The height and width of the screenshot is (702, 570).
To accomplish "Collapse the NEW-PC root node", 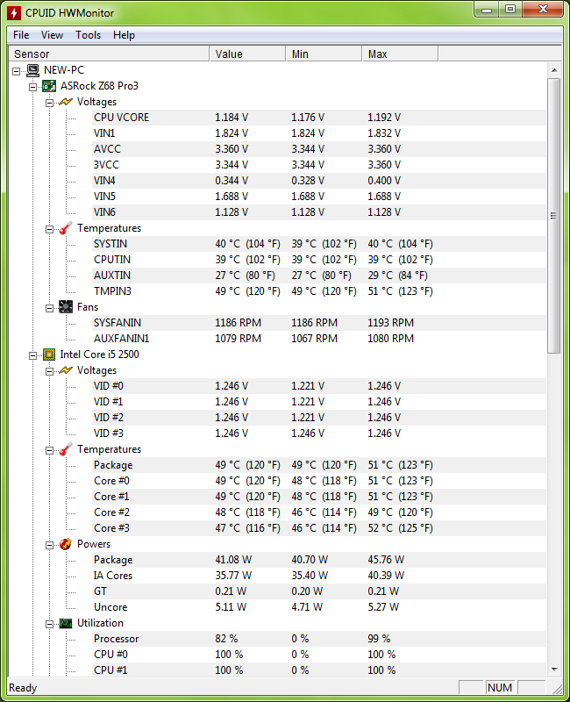I will [x=16, y=71].
